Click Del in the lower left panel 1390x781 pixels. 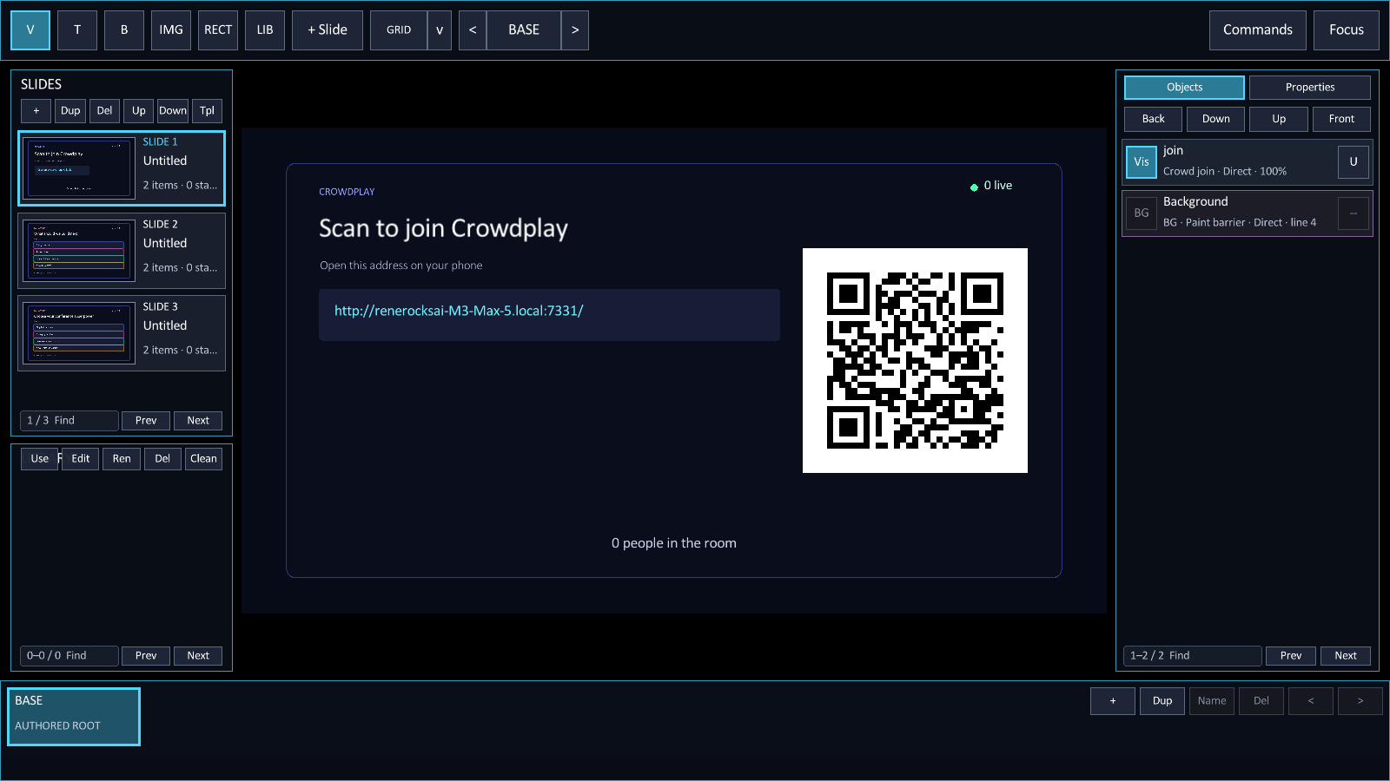pyautogui.click(x=162, y=459)
